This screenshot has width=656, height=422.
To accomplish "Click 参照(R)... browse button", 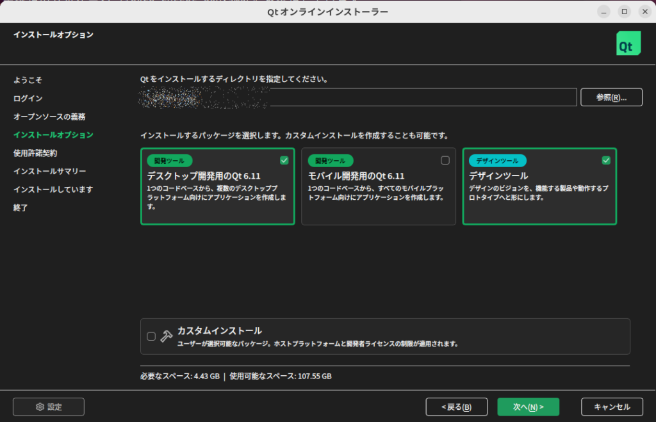I will pyautogui.click(x=611, y=97).
